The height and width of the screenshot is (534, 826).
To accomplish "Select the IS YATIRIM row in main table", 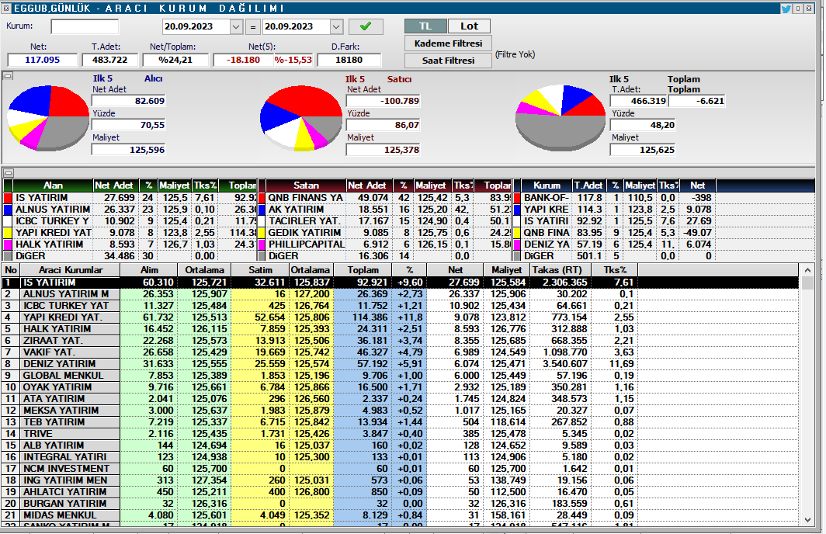I will (400, 283).
